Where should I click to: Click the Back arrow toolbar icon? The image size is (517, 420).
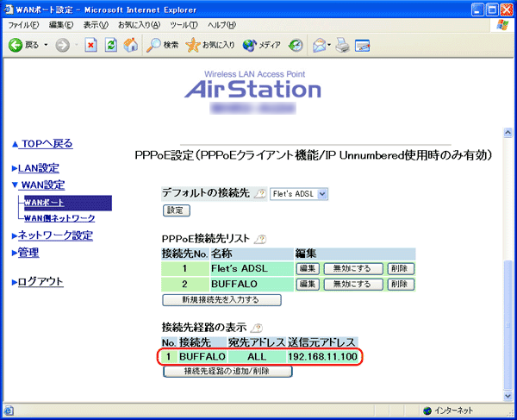tap(16, 45)
